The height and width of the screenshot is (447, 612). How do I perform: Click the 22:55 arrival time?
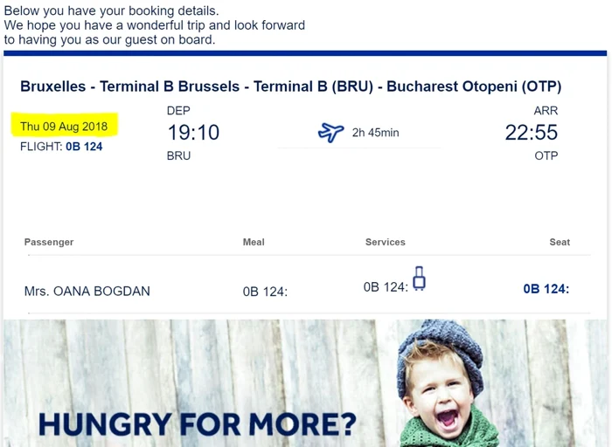click(532, 133)
